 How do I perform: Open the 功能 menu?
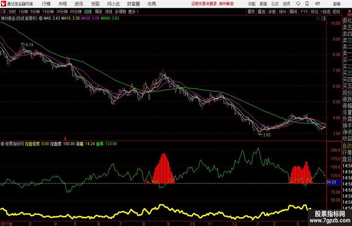coord(251,4)
